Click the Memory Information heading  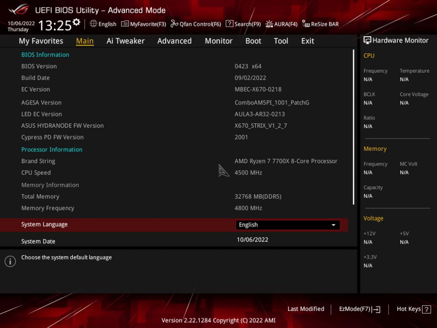[x=50, y=185]
